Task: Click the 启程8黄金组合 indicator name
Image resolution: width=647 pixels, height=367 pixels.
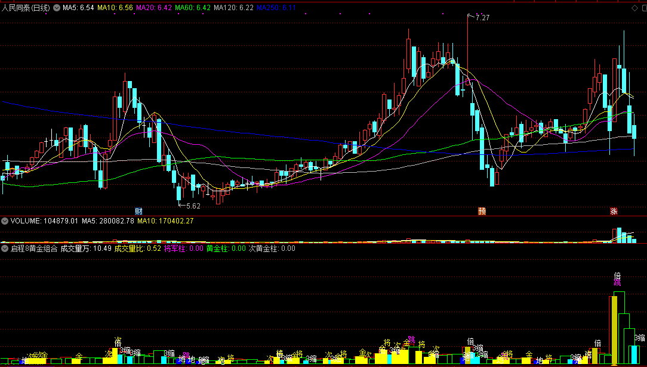Action: pos(34,249)
